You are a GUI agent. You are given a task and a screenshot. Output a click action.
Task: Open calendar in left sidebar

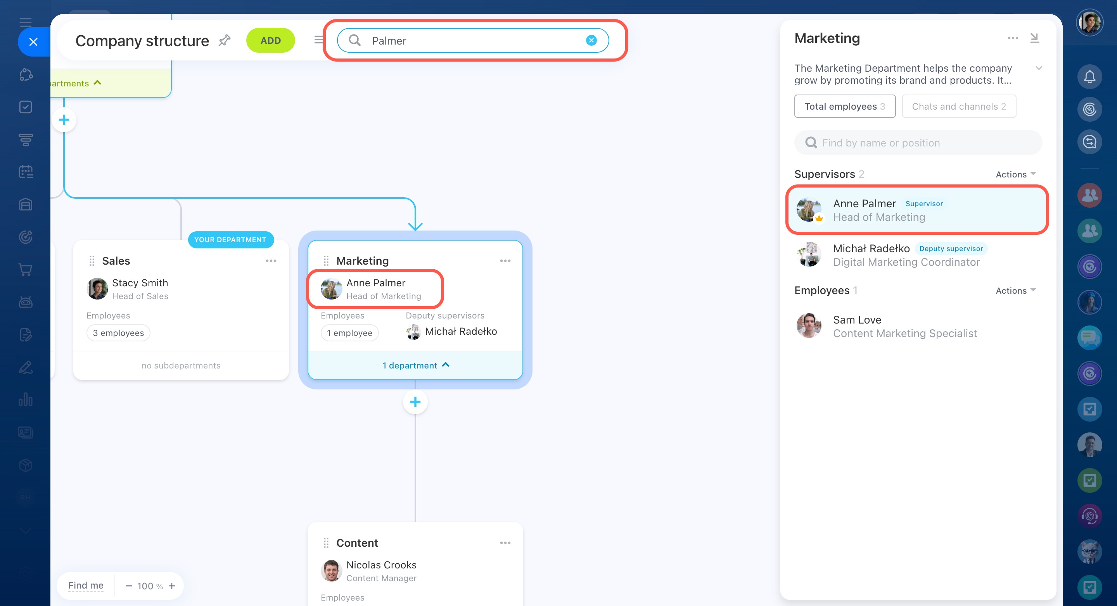(26, 172)
